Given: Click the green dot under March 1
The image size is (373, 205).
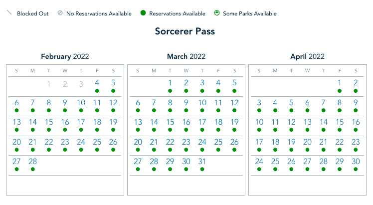Looking at the screenshot, I should (170, 91).
